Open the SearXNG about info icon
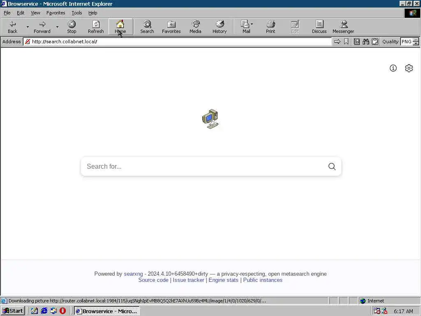 pos(393,68)
